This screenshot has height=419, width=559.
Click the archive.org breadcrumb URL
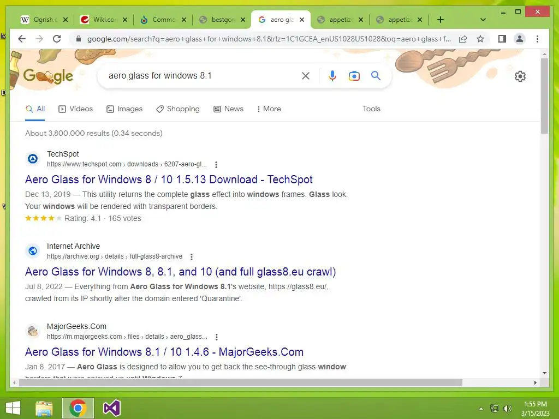pyautogui.click(x=115, y=256)
